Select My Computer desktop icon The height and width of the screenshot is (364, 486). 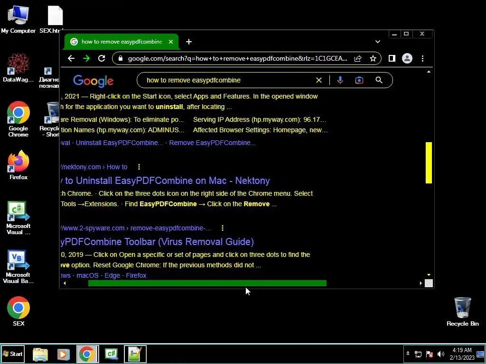(x=19, y=19)
